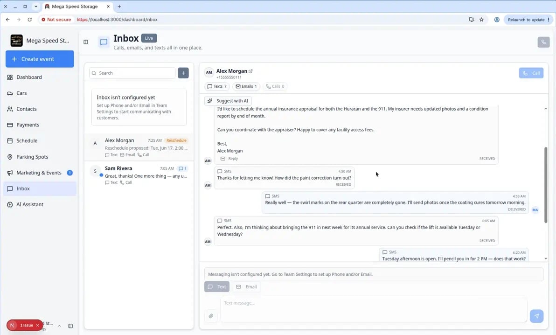Click the unread message badge on Sam Rivera
Viewport: 556px width, 335px height.
(183, 168)
